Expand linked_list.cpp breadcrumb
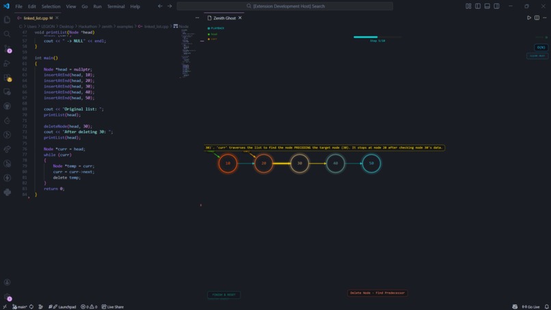Viewport: 551px width, 310px height. pyautogui.click(x=153, y=27)
